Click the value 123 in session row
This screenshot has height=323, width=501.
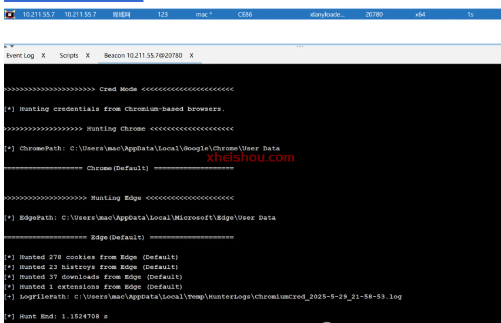click(x=163, y=14)
